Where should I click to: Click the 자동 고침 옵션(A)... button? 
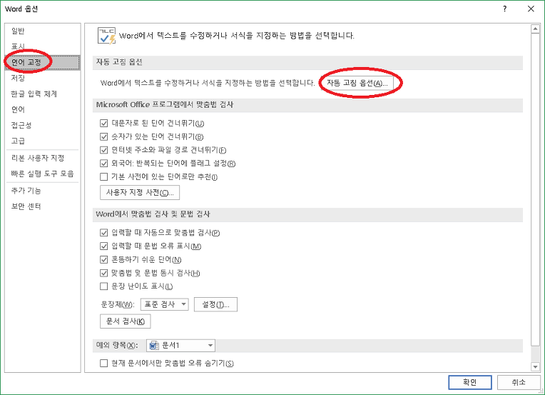tap(357, 83)
